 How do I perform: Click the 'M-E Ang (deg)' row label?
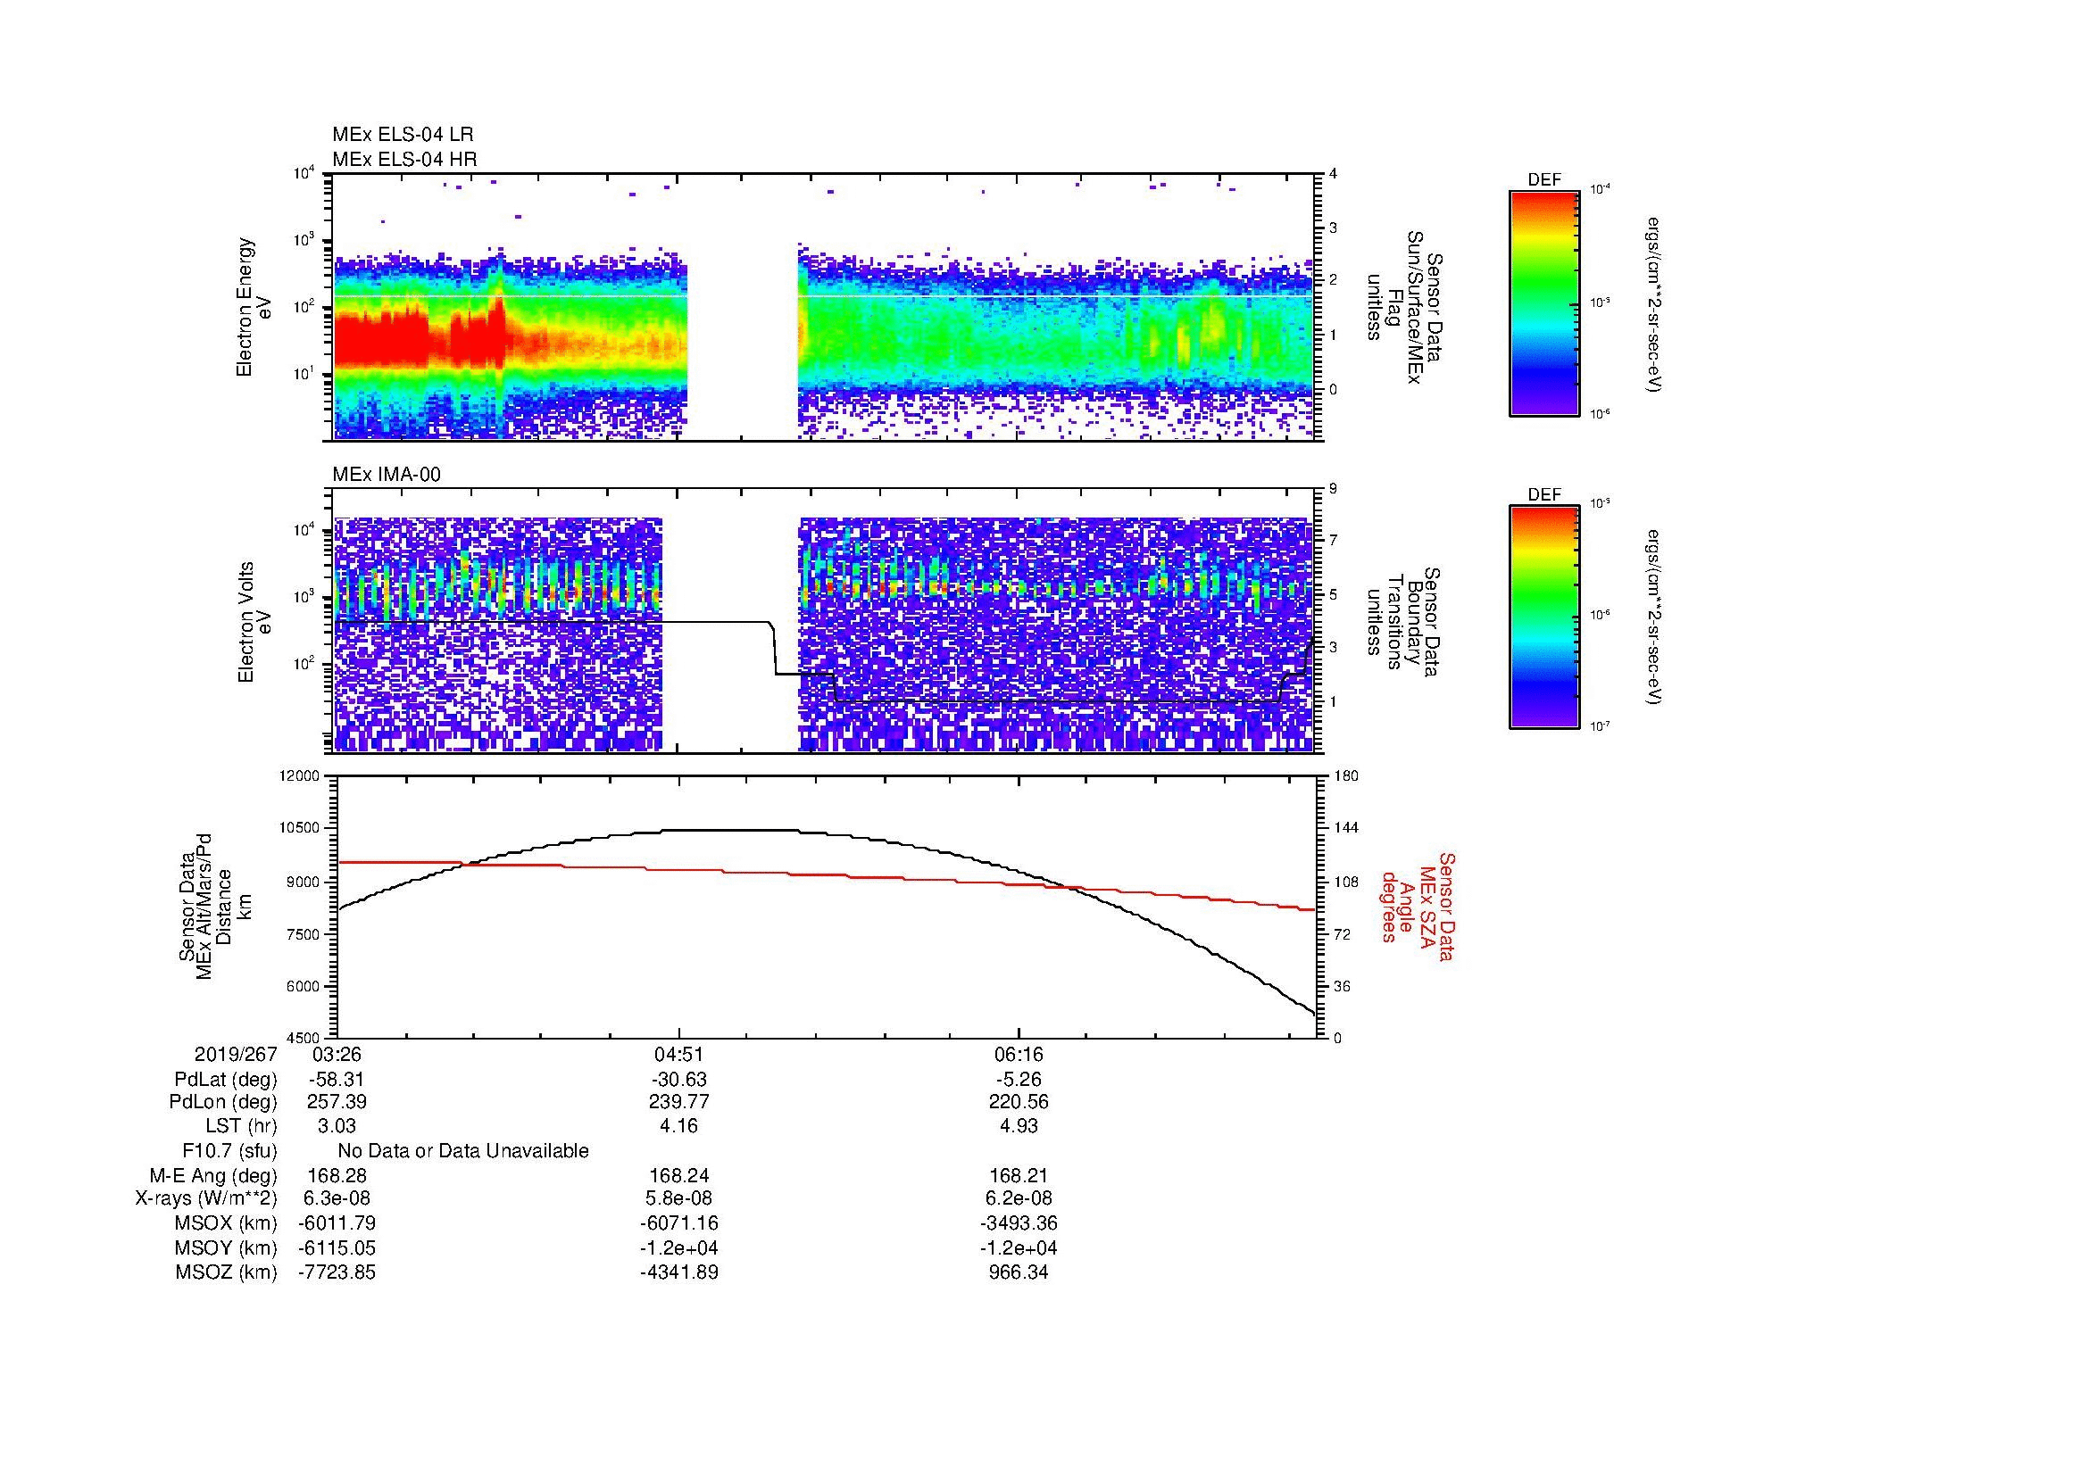[x=213, y=1175]
